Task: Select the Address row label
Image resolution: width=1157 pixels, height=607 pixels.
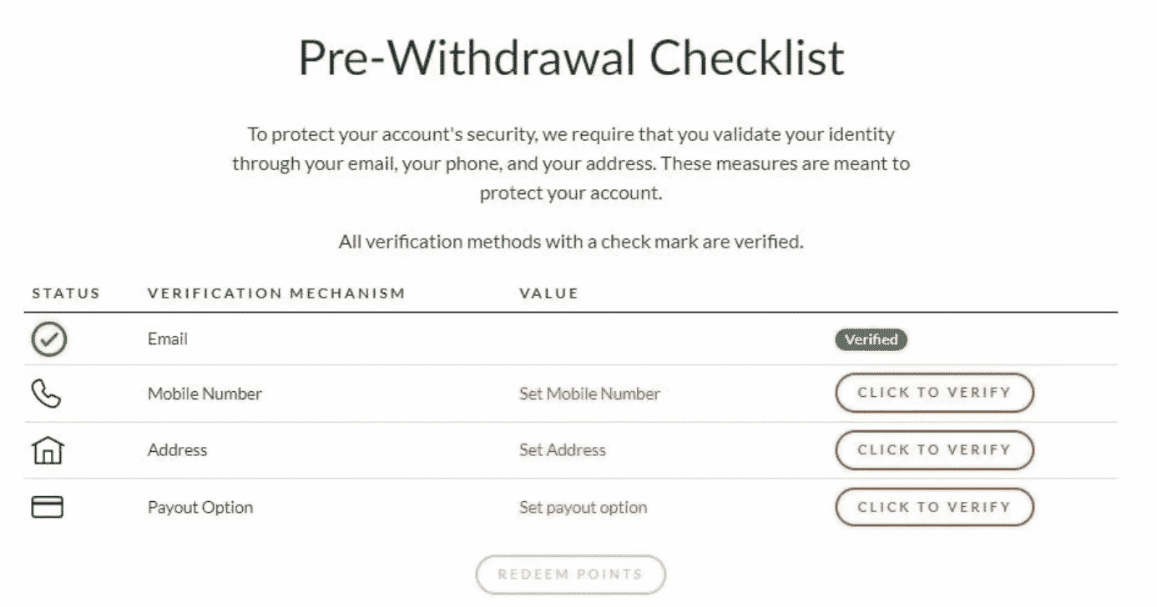Action: [x=177, y=450]
